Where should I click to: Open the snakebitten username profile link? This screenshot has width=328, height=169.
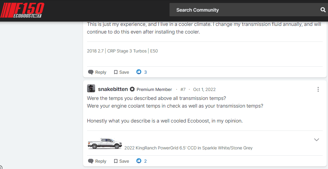[113, 89]
